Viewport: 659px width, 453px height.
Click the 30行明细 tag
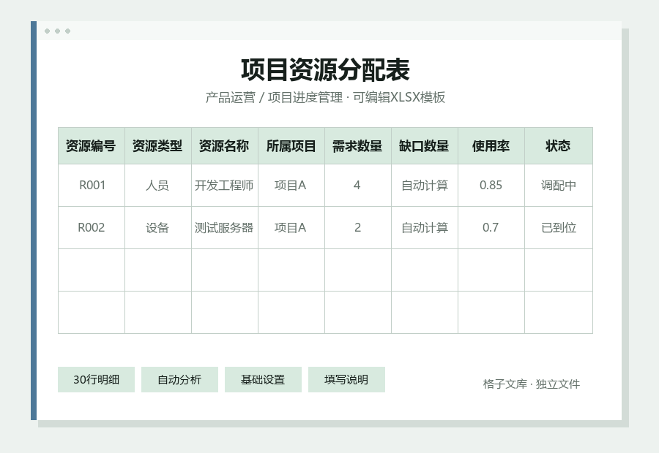point(96,380)
